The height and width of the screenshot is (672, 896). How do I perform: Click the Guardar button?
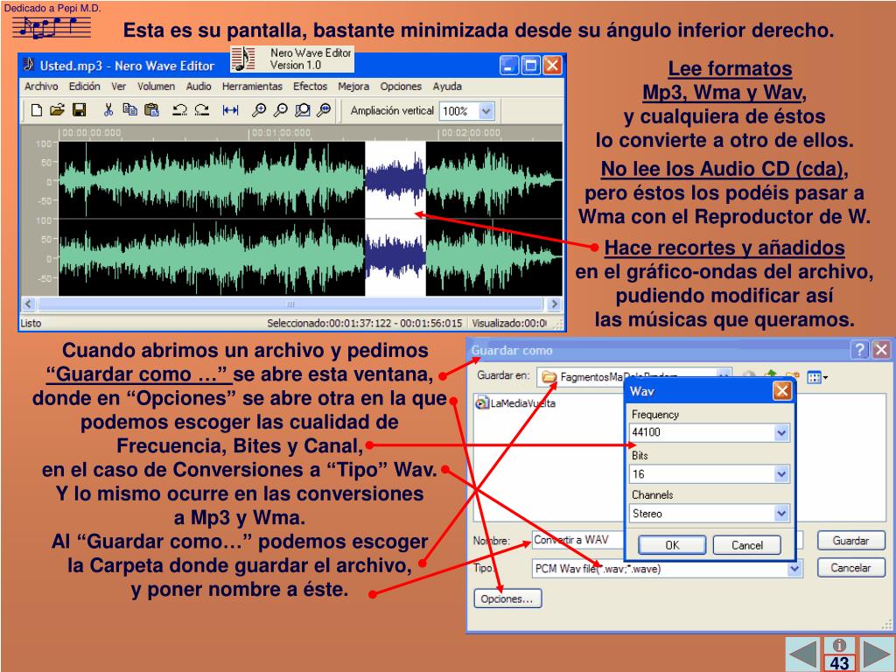click(x=850, y=541)
